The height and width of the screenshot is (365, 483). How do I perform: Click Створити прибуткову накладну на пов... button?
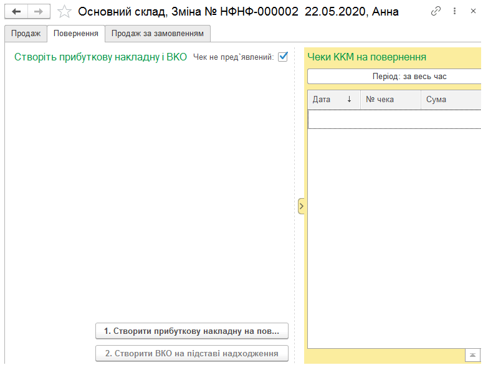[192, 331]
